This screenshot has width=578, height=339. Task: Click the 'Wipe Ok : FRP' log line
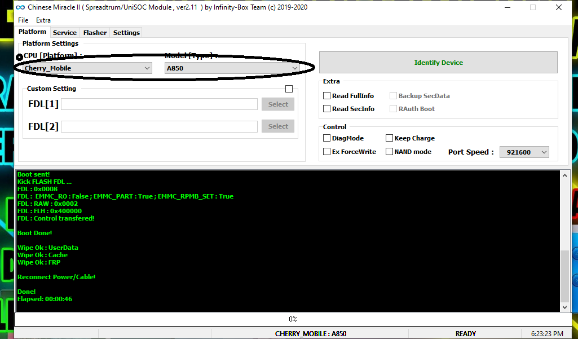point(39,263)
